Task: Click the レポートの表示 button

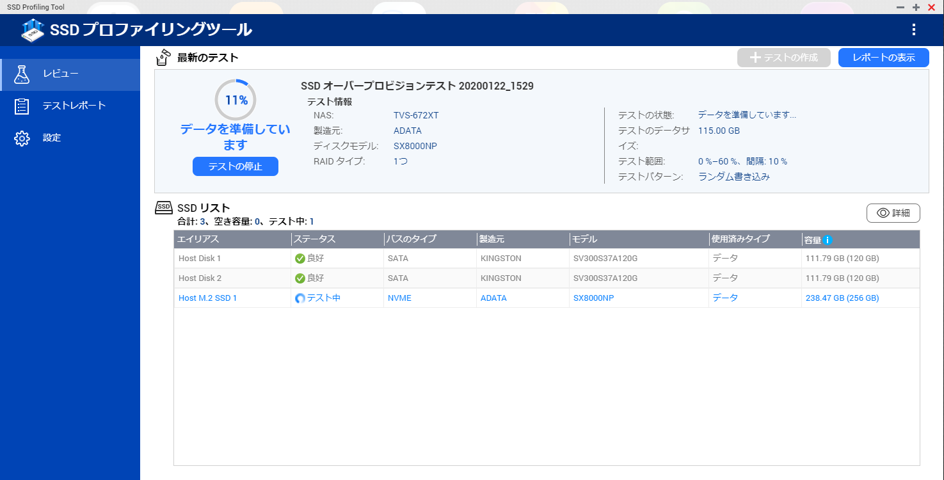Action: click(883, 58)
